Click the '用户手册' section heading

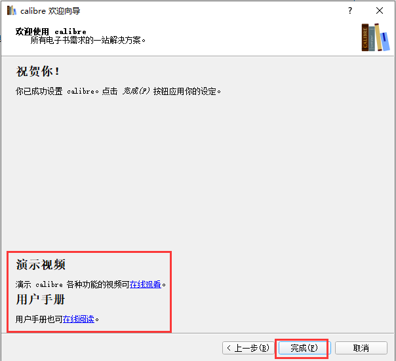coord(41,299)
